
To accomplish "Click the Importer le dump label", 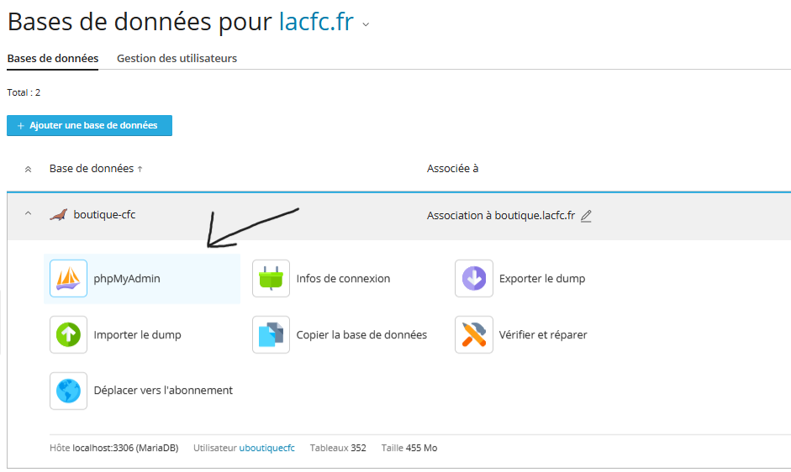I will (137, 335).
